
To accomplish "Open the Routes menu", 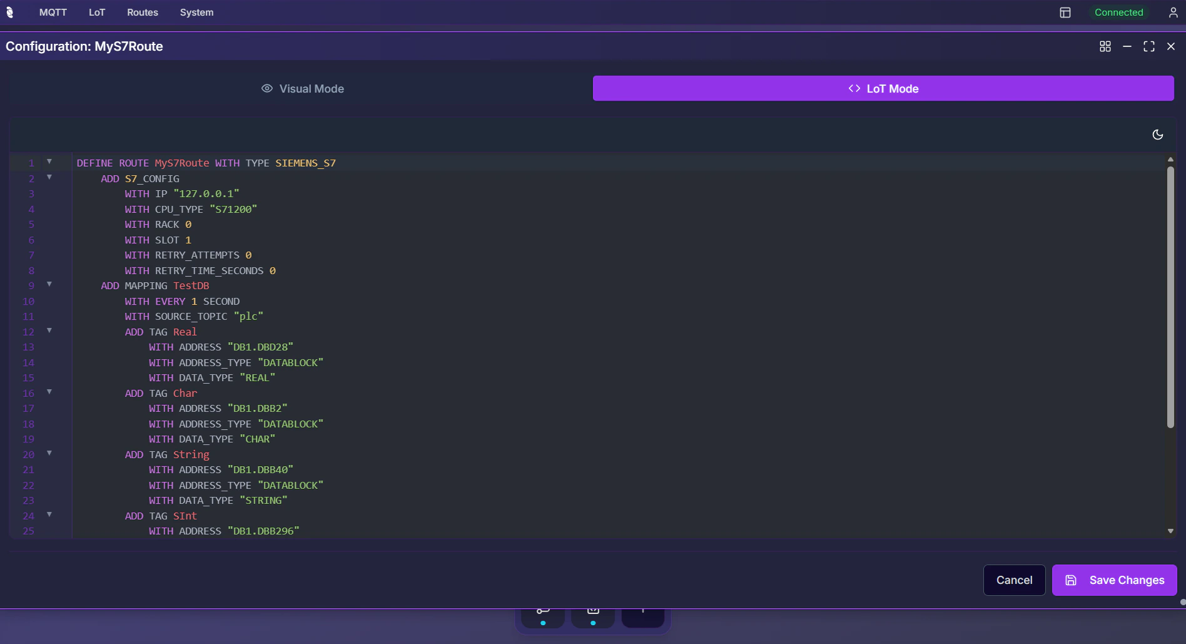I will click(x=143, y=13).
